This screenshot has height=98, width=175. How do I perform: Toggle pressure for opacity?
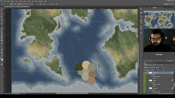click(41, 4)
